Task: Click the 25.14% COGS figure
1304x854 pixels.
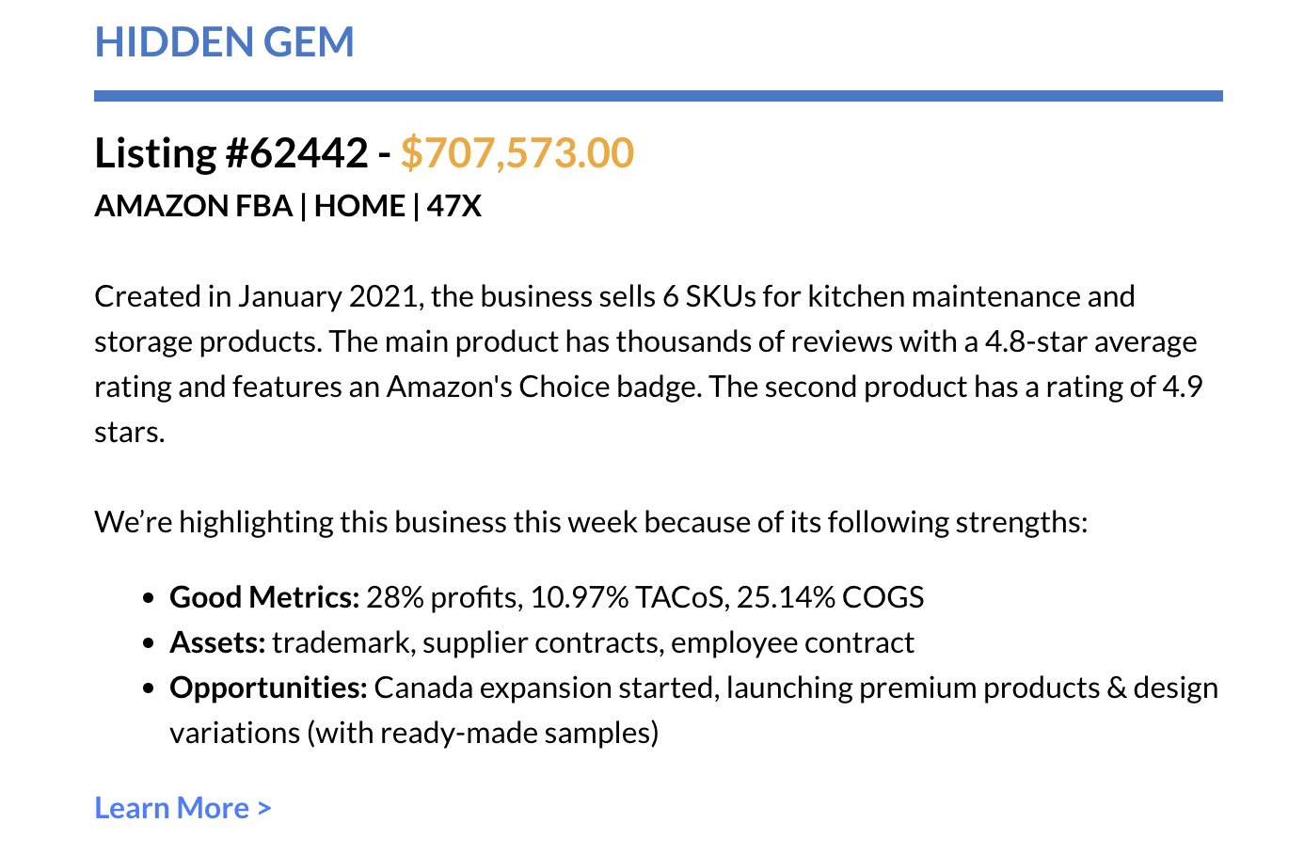Action: click(830, 597)
